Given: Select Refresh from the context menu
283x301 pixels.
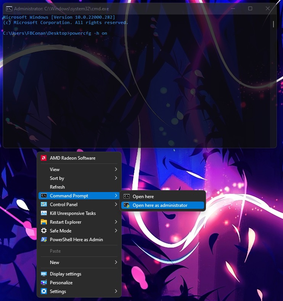Looking at the screenshot, I should tap(79, 187).
